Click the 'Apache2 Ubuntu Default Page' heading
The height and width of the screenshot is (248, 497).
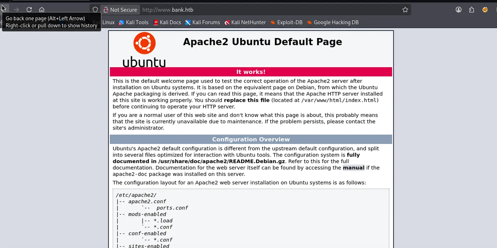(x=262, y=42)
